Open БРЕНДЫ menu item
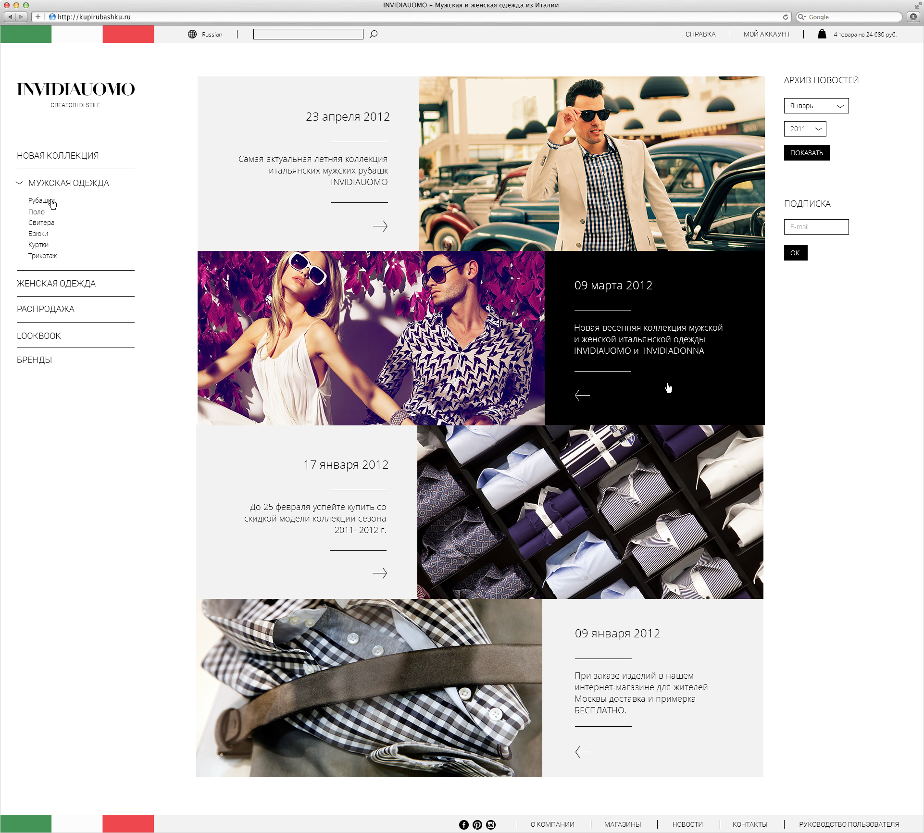 pos(35,360)
